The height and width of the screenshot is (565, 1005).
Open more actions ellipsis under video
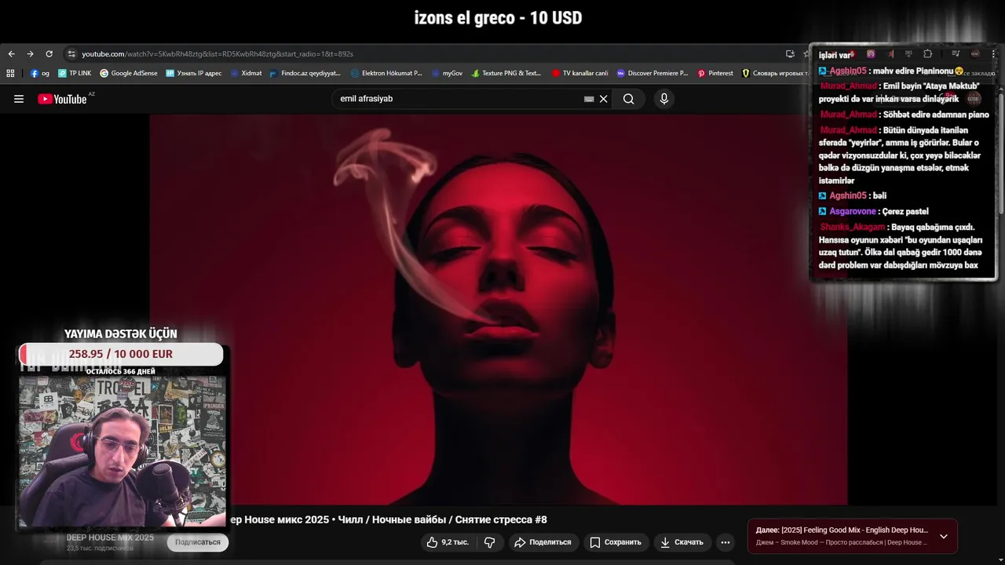click(725, 542)
